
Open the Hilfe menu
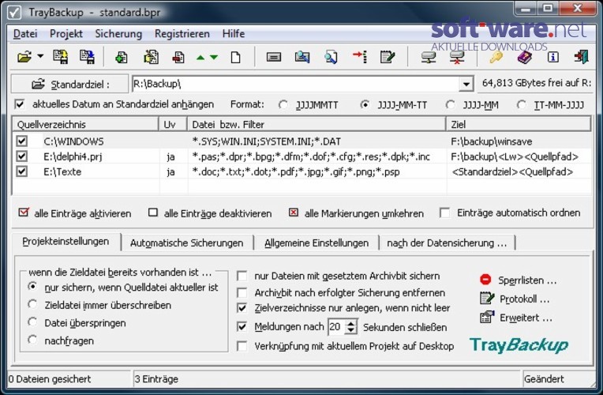[234, 34]
